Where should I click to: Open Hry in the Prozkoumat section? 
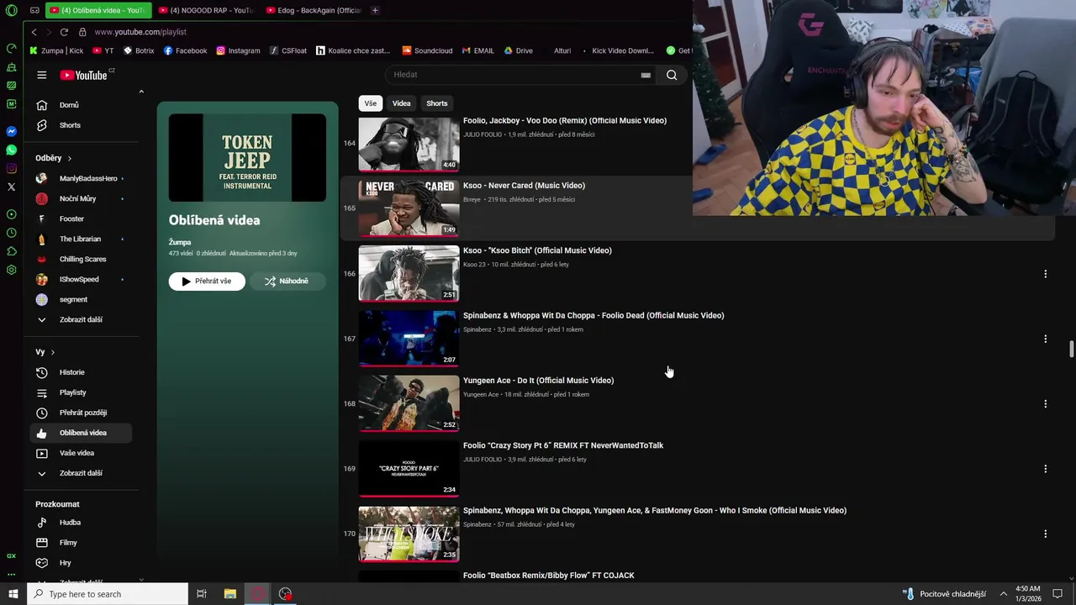(82, 563)
